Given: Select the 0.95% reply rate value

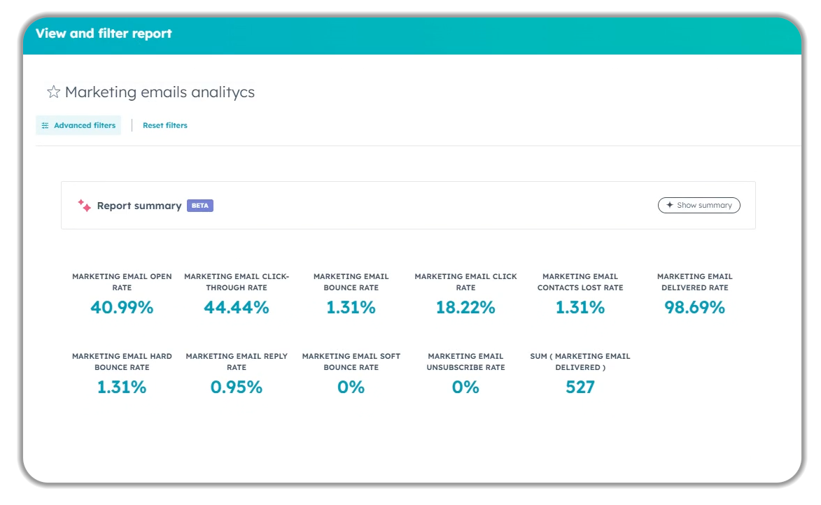Looking at the screenshot, I should 237,387.
